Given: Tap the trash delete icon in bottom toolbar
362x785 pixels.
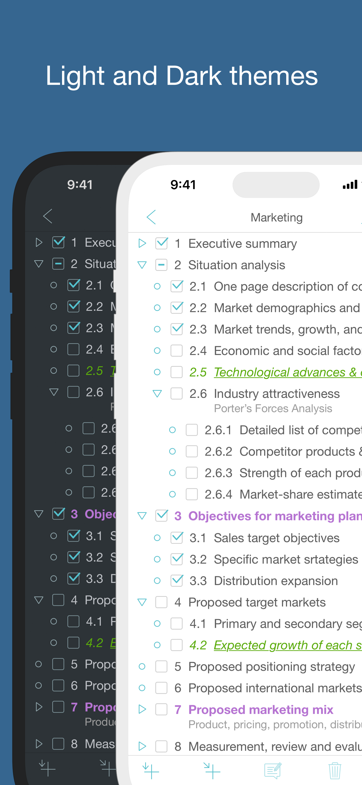Looking at the screenshot, I should (334, 771).
